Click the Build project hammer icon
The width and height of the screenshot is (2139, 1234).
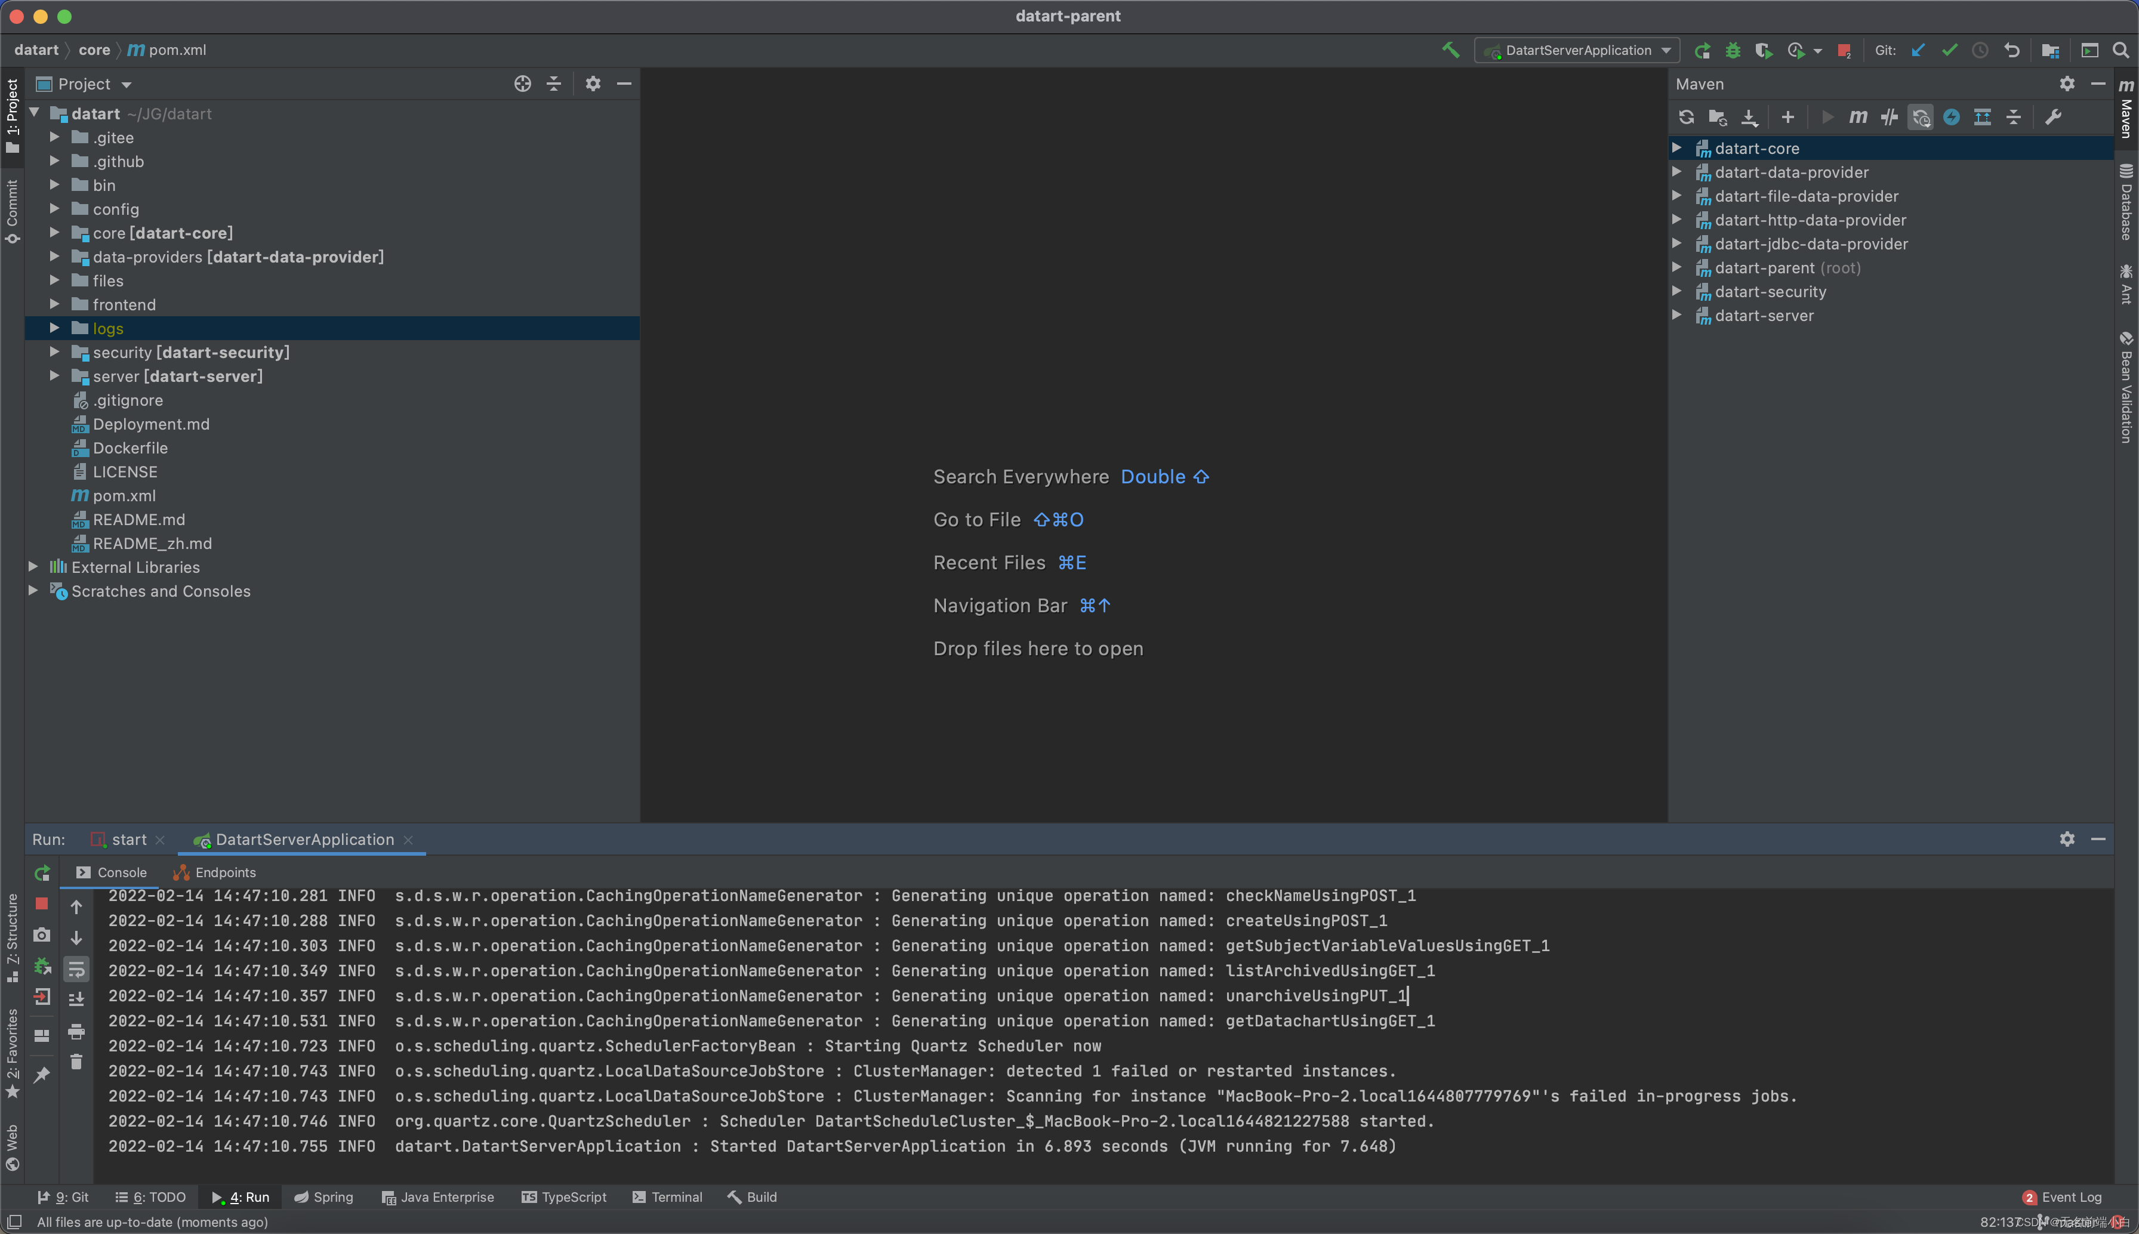[x=1450, y=50]
